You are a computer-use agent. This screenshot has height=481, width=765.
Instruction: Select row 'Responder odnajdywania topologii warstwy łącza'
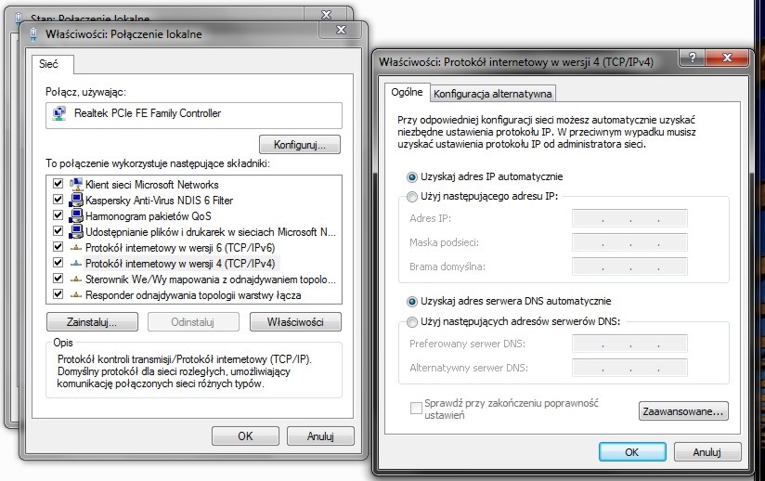point(194,295)
